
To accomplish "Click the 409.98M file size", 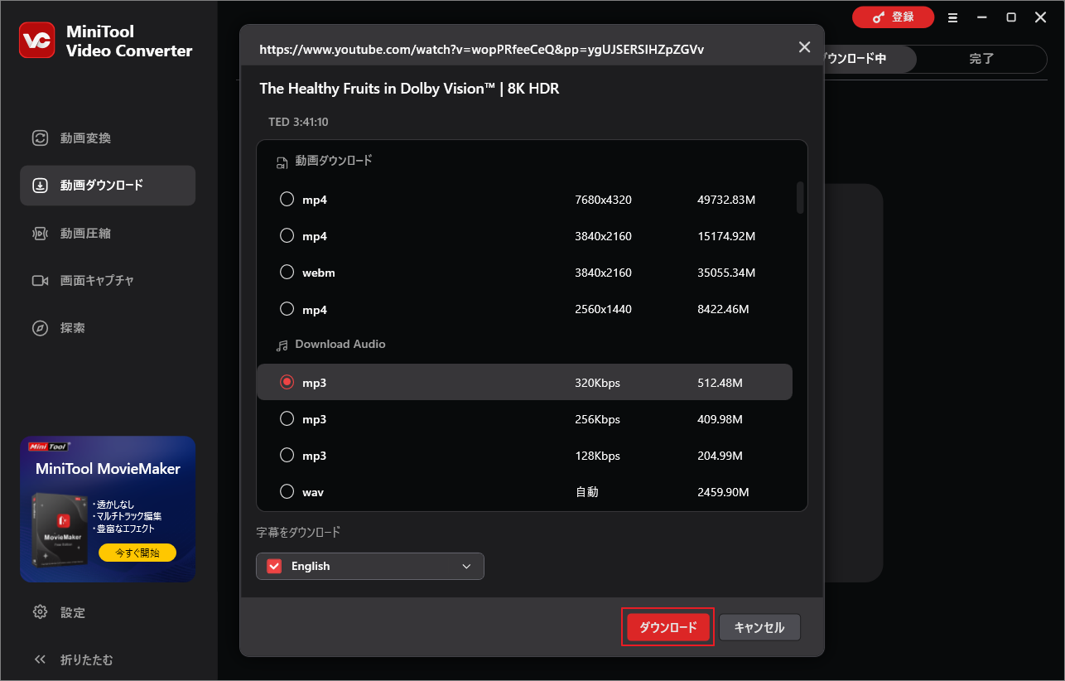I will pos(720,419).
